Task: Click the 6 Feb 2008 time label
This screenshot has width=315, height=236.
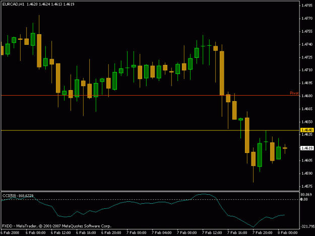Action: (x=10, y=232)
